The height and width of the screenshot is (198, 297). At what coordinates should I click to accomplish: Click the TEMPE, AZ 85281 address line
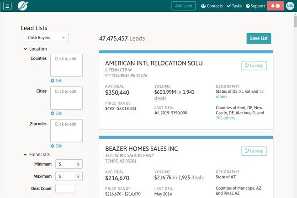click(x=121, y=161)
